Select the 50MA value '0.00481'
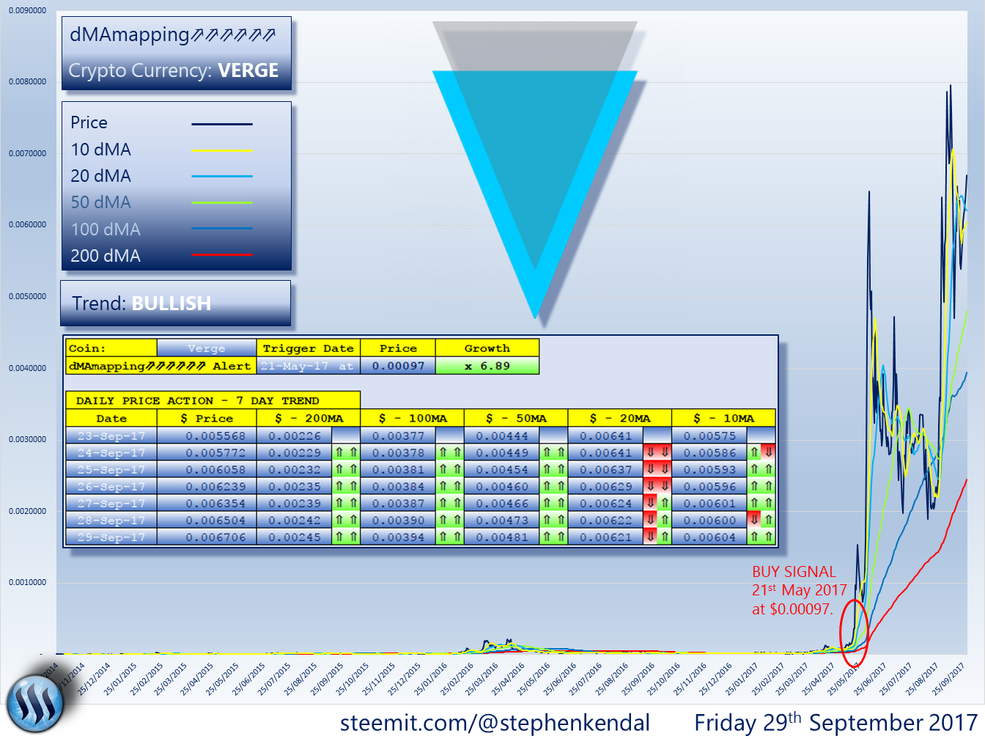The height and width of the screenshot is (739, 985). click(502, 537)
